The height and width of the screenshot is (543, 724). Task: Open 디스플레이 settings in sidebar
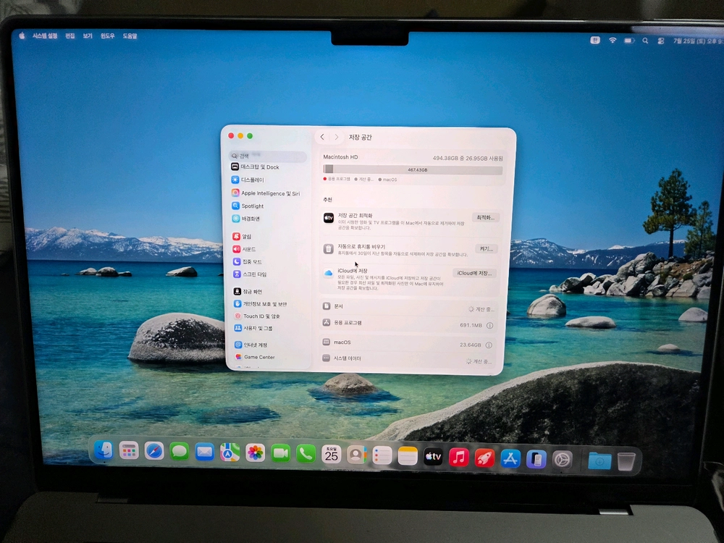[x=248, y=180]
